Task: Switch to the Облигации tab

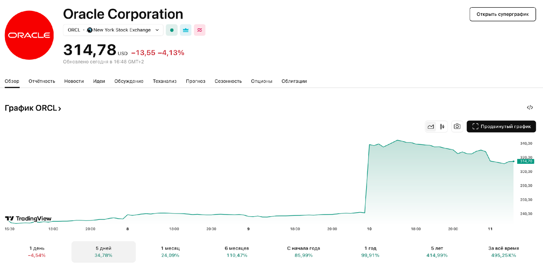Action: tap(294, 81)
